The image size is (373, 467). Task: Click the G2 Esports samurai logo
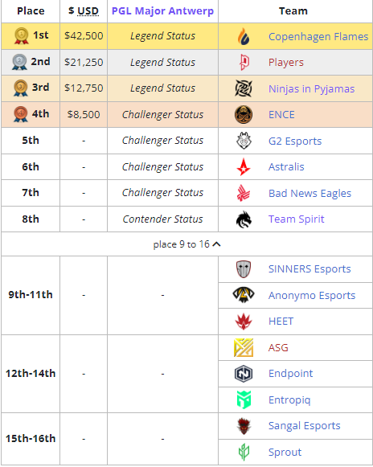click(244, 141)
